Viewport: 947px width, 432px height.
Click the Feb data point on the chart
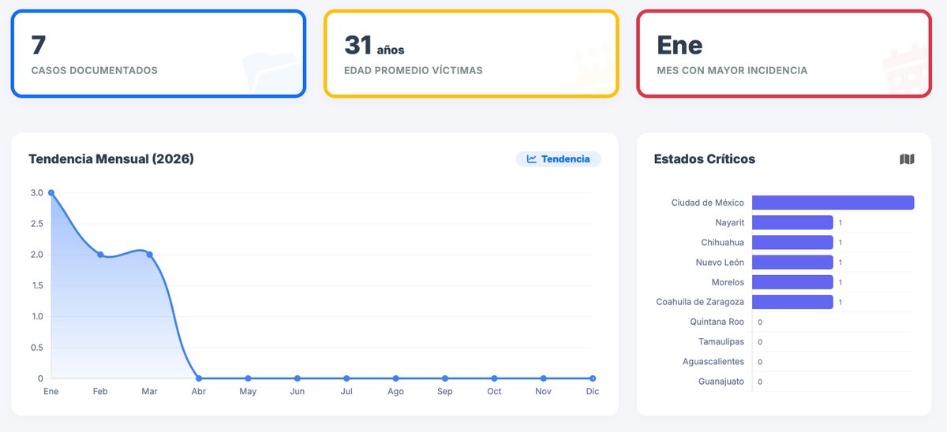coord(100,255)
